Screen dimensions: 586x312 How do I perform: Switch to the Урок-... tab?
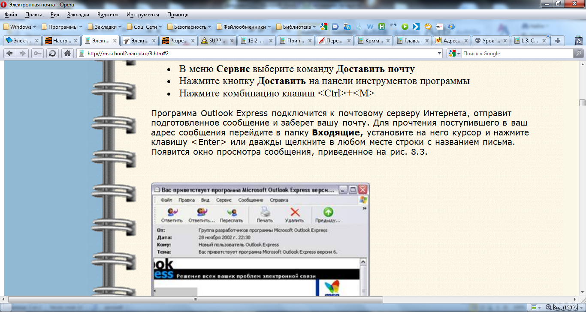pyautogui.click(x=491, y=41)
